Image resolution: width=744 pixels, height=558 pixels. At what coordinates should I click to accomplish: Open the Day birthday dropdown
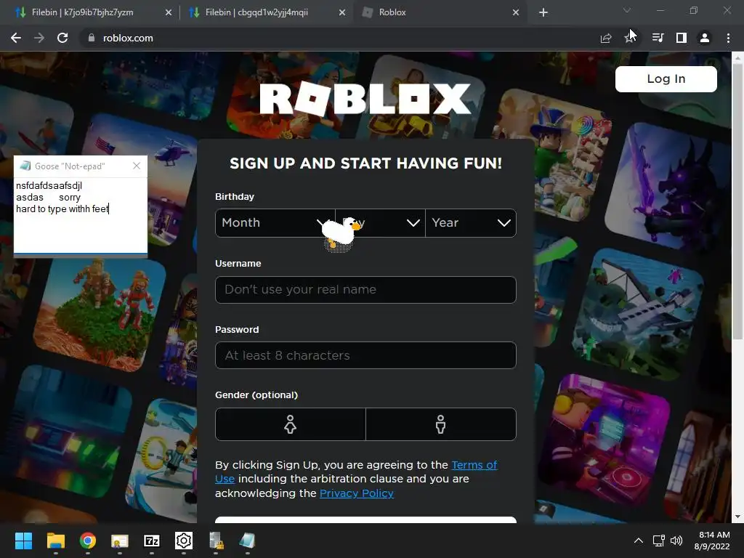click(380, 223)
